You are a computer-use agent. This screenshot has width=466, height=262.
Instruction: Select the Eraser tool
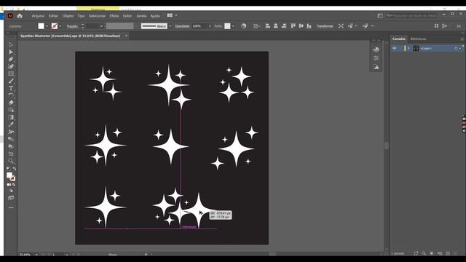11,103
